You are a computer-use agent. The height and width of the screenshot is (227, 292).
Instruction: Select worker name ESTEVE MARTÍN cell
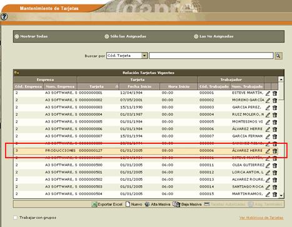pyautogui.click(x=248, y=93)
